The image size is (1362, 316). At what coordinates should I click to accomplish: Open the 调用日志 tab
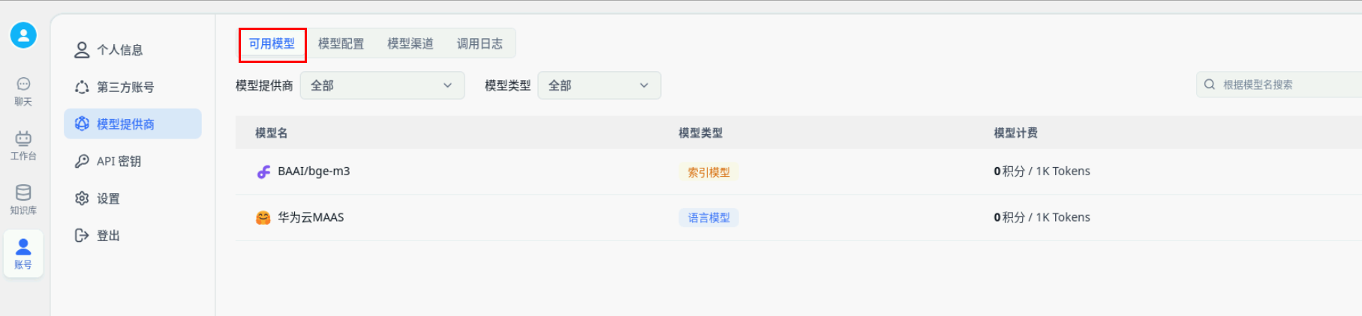click(x=480, y=44)
